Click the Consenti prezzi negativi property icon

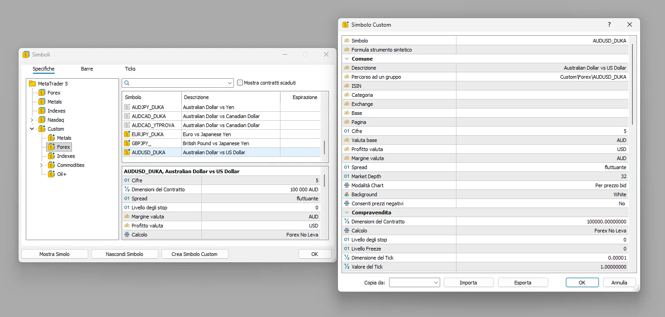(347, 203)
